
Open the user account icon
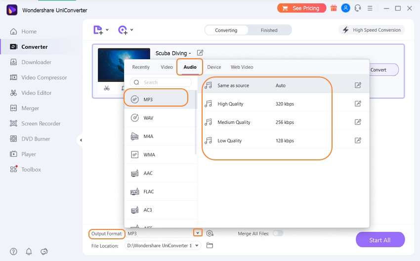(345, 8)
